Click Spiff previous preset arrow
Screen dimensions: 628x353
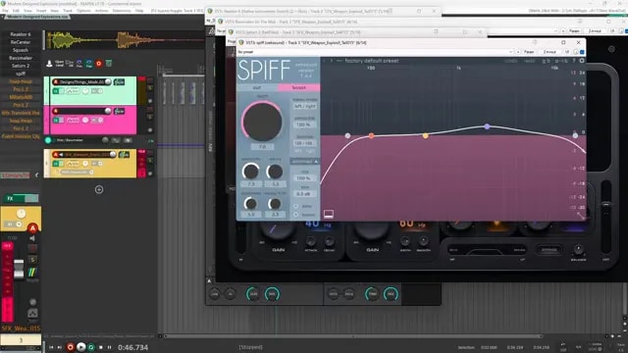pos(325,61)
